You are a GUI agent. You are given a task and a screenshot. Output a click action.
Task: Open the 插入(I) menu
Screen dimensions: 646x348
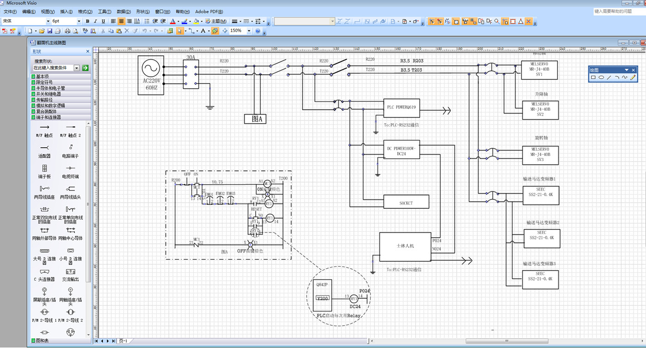pyautogui.click(x=66, y=12)
